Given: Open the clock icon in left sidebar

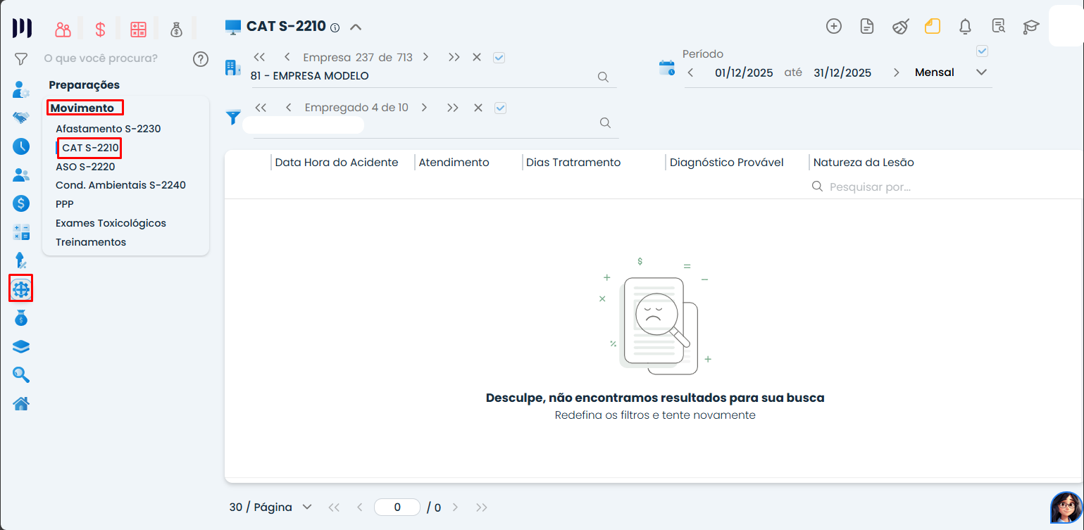Looking at the screenshot, I should [21, 146].
